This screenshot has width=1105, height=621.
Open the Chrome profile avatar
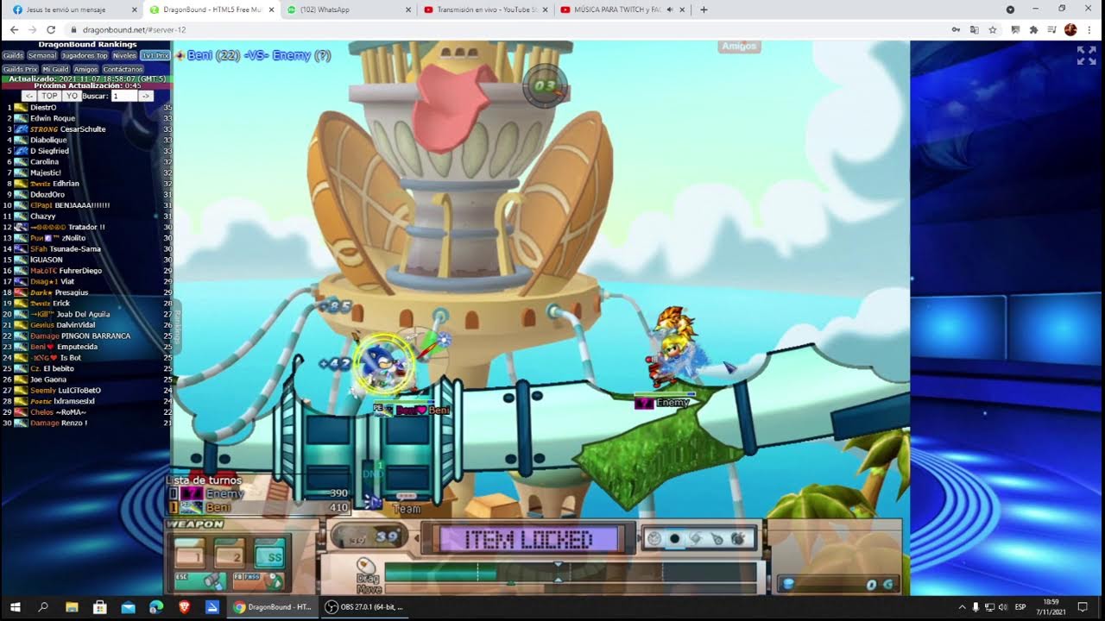coord(1070,29)
